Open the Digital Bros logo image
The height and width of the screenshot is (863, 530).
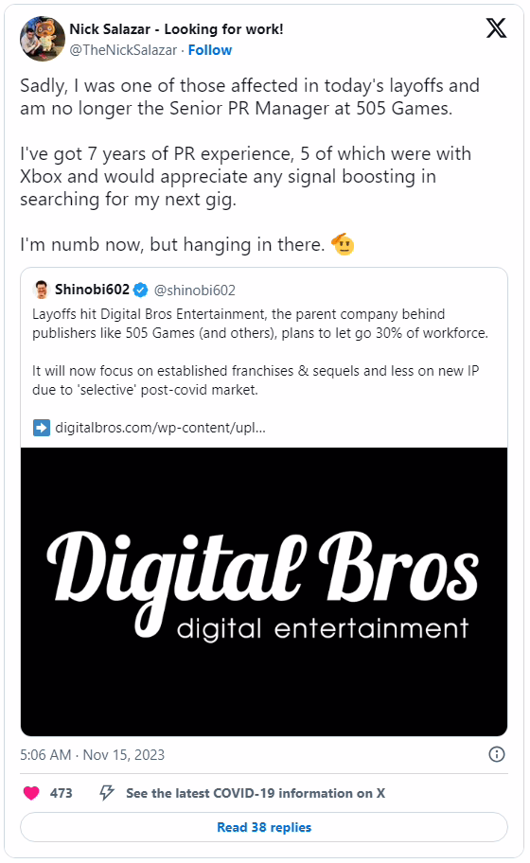click(x=264, y=591)
